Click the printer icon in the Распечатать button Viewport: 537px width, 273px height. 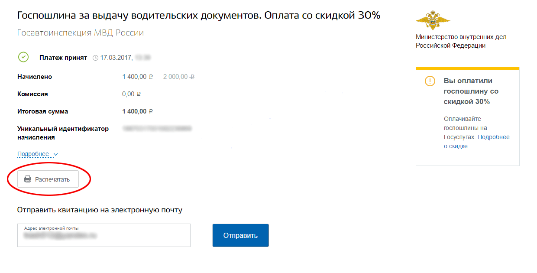coord(28,179)
